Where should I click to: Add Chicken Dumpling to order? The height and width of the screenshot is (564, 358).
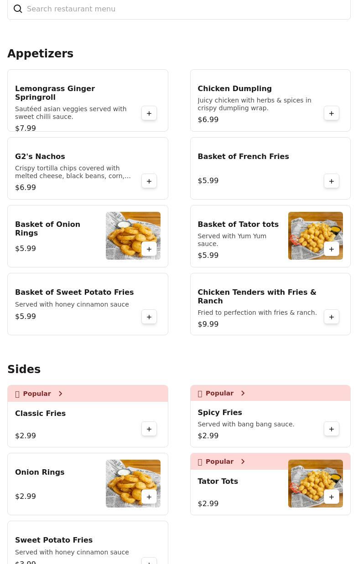[x=332, y=113]
